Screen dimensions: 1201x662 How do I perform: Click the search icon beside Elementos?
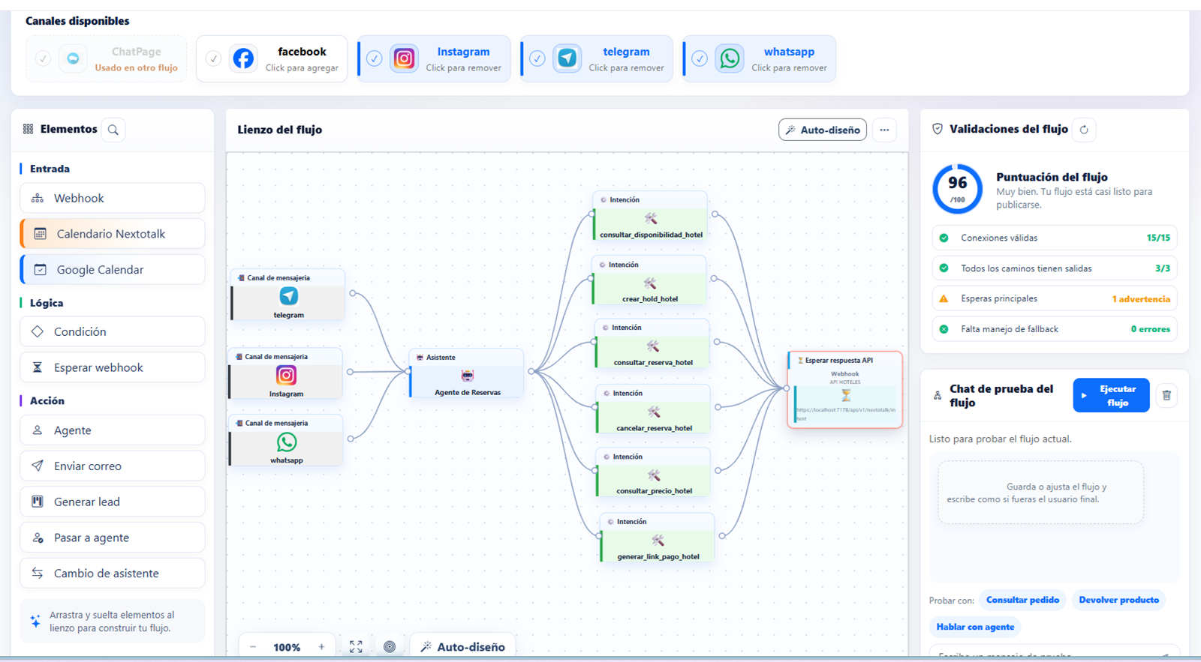(x=113, y=130)
